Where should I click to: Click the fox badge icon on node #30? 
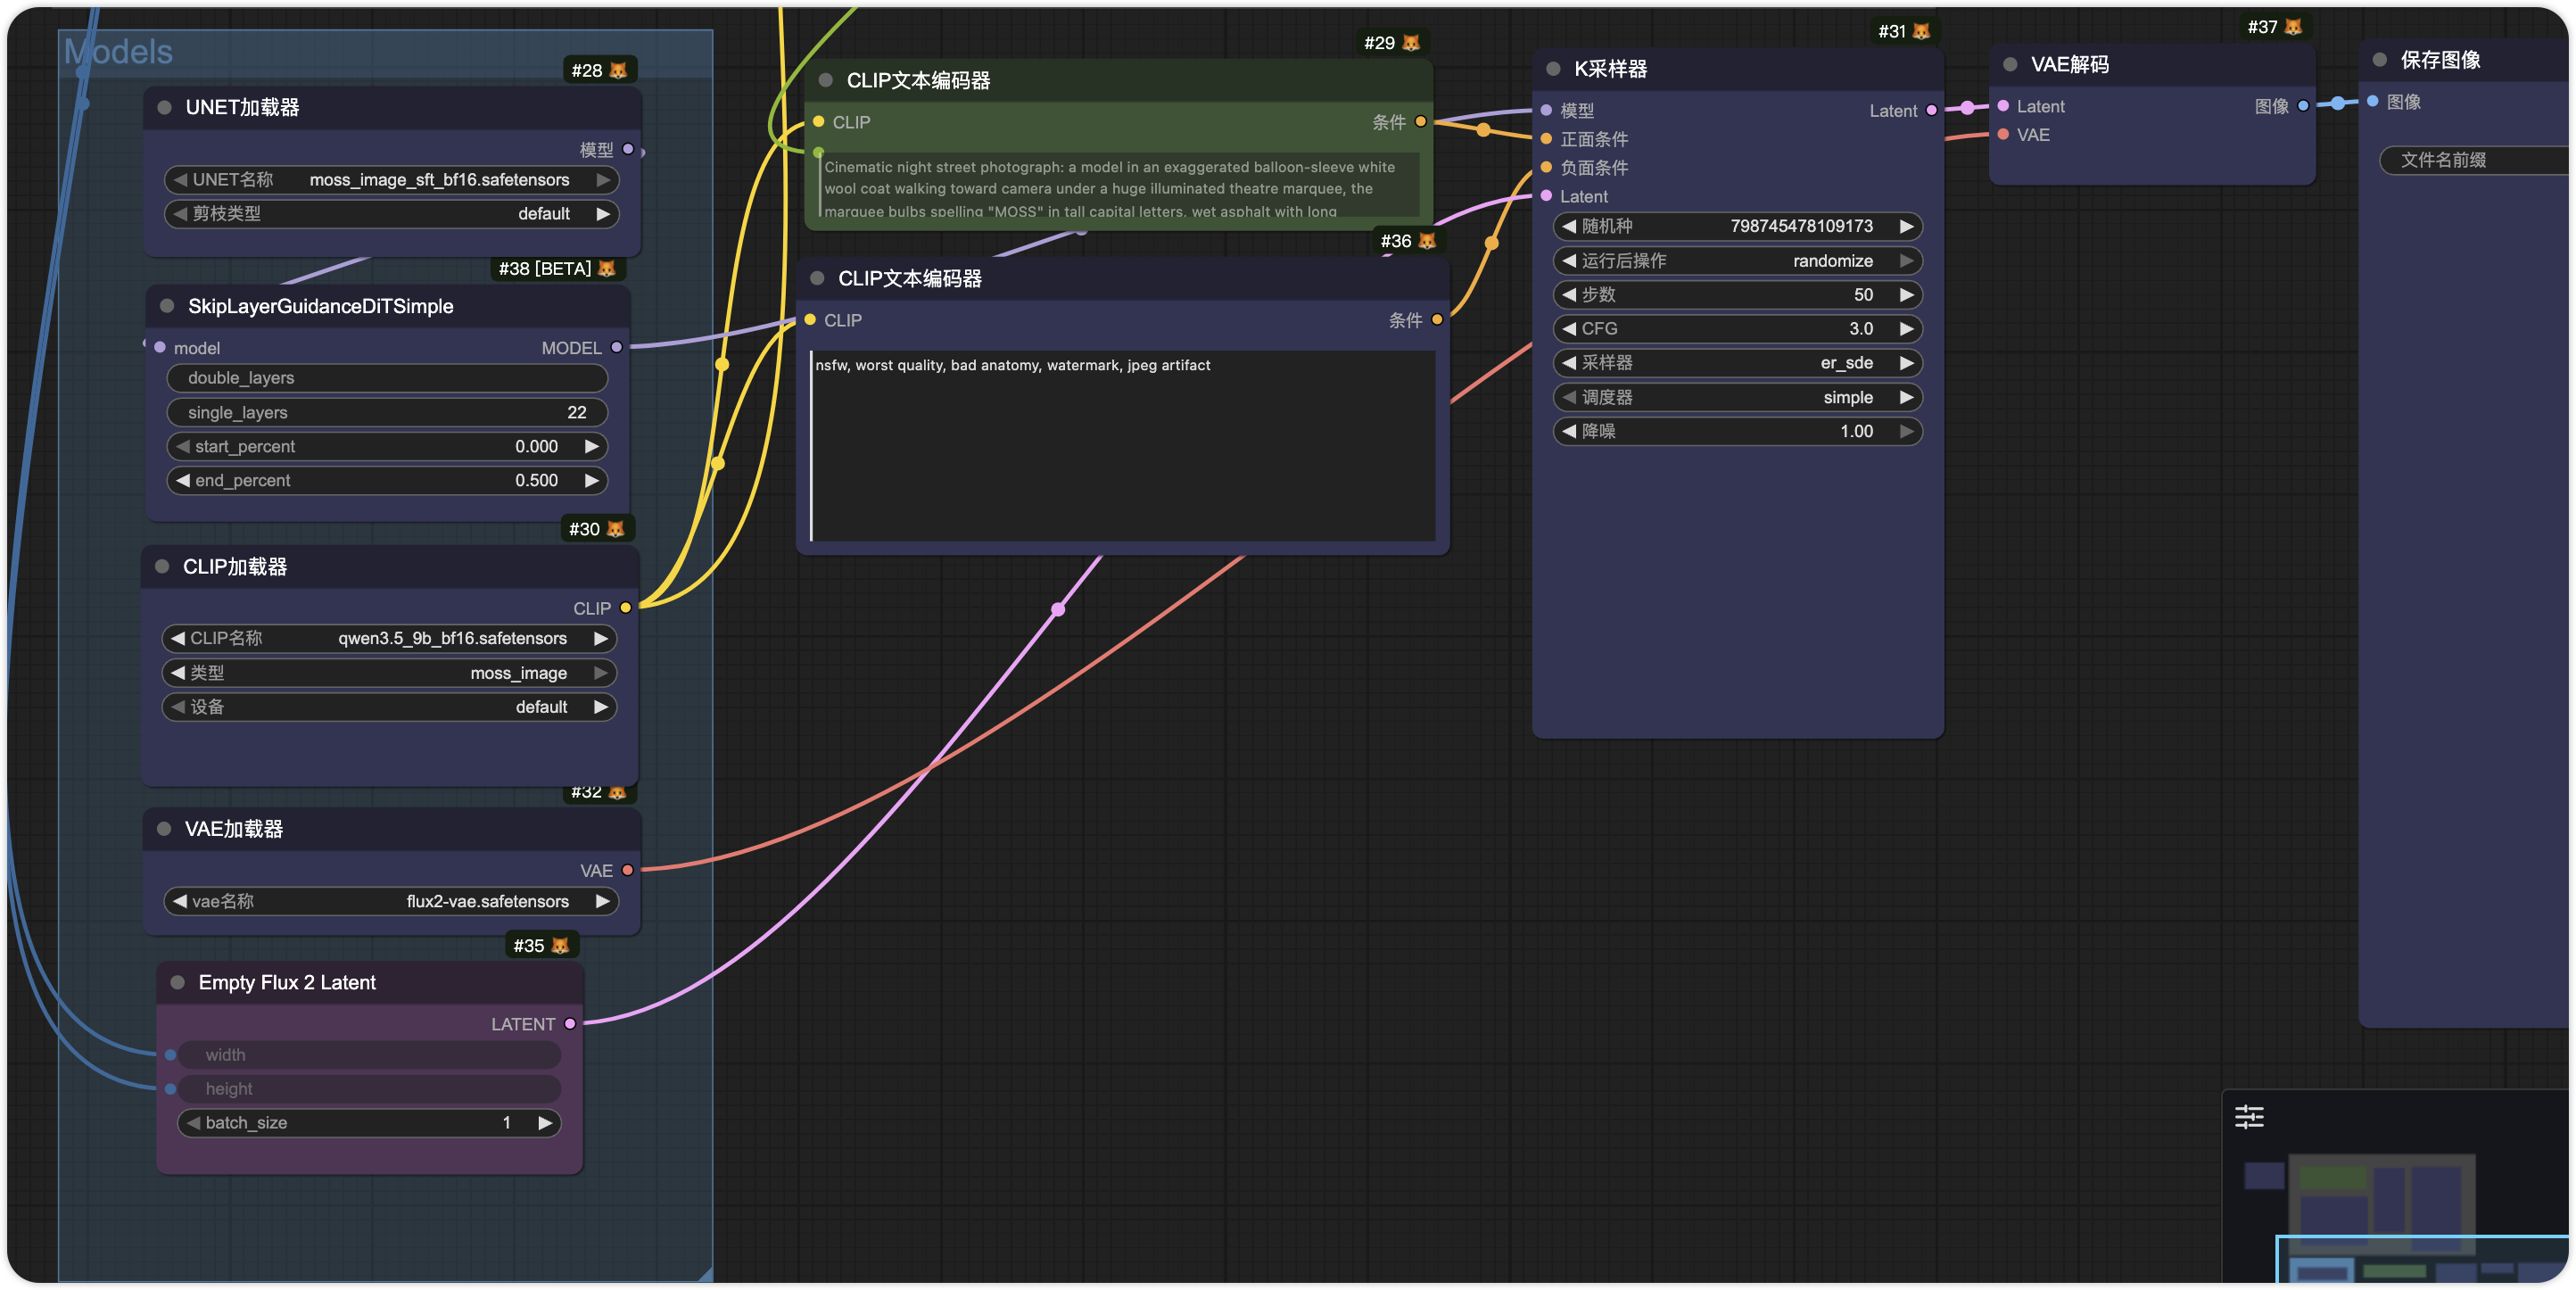(x=615, y=528)
